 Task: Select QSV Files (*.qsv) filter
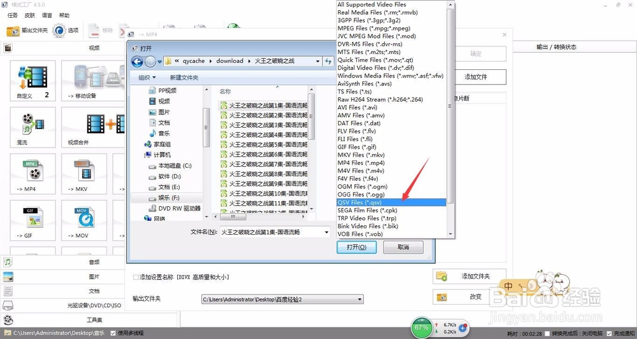click(392, 202)
